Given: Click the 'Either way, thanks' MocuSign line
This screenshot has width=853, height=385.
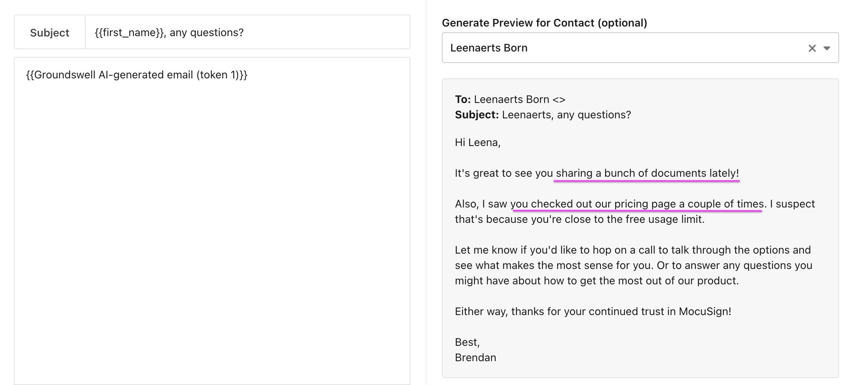Looking at the screenshot, I should (592, 312).
